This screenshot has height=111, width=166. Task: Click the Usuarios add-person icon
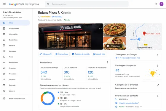click(x=4, y=91)
